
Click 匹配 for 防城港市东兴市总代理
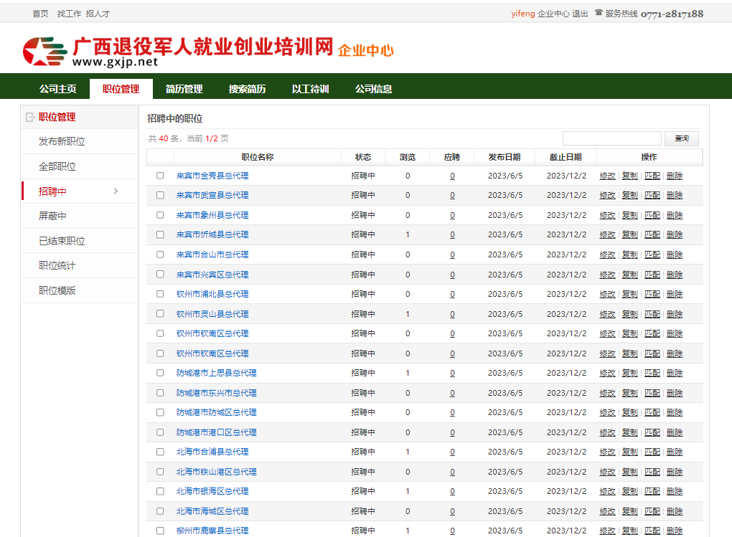(x=652, y=393)
